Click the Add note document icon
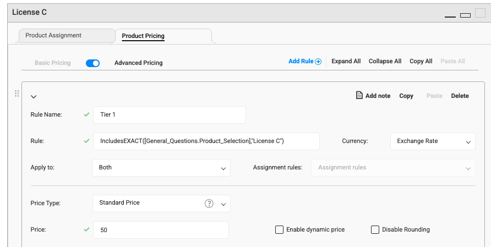Image resolution: width=491 pixels, height=247 pixels. (359, 95)
